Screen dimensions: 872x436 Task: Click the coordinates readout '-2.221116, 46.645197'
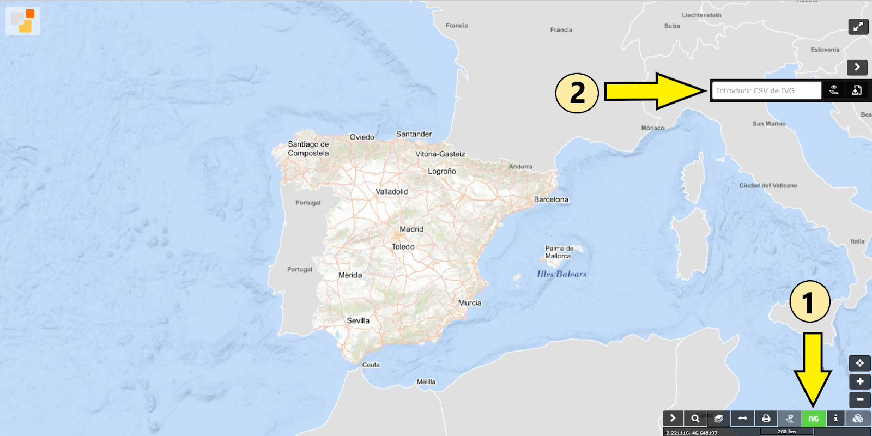click(x=691, y=433)
